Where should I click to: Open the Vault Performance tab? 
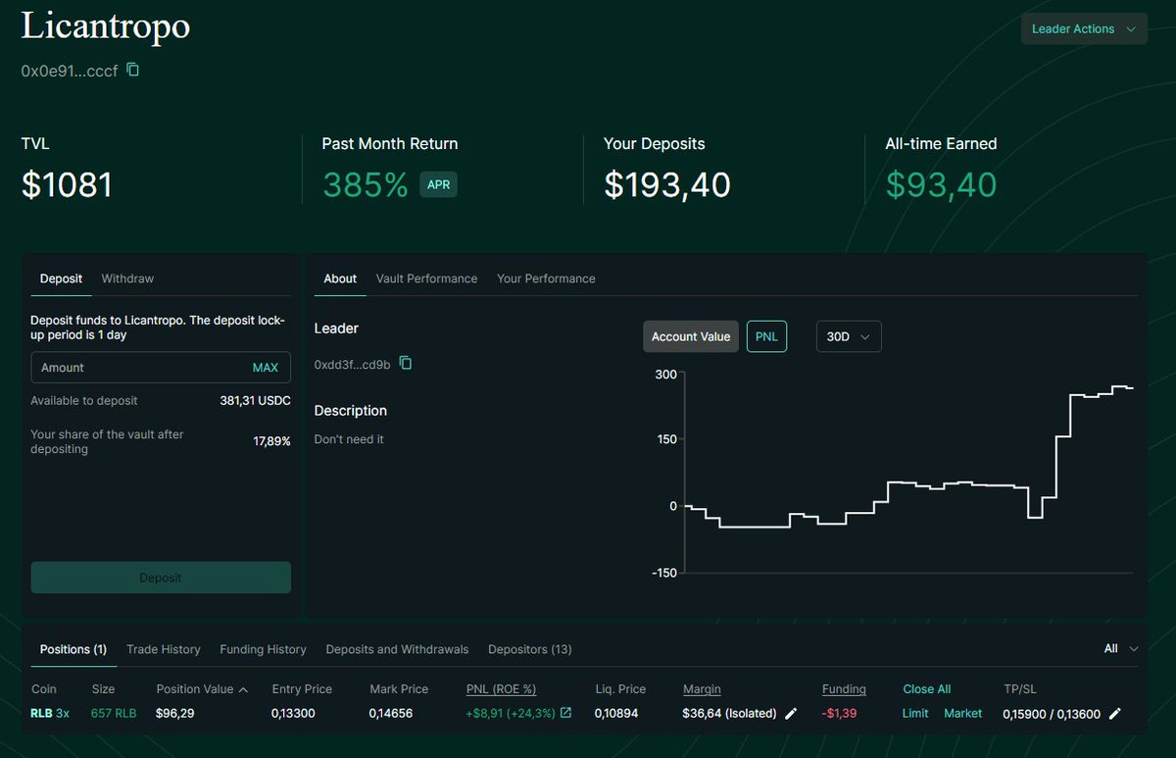(426, 278)
